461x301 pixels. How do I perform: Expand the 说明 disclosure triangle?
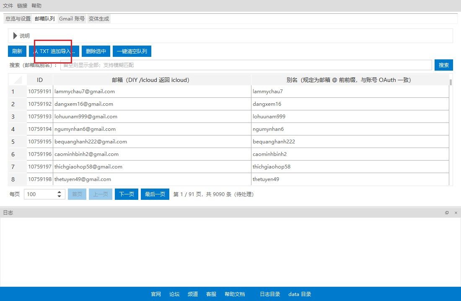click(x=16, y=36)
